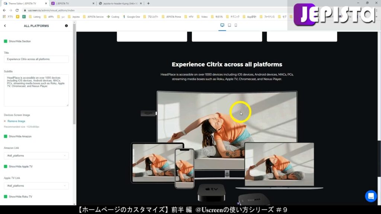This screenshot has width=381, height=214.
Task: Open the JEPISTA Prime bookmark folder
Action: [x=172, y=17]
